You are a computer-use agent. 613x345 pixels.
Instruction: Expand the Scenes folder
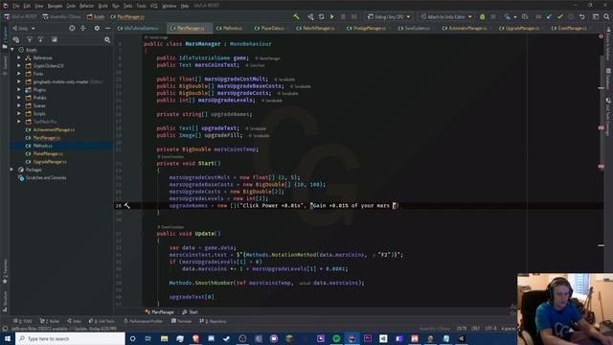19,105
